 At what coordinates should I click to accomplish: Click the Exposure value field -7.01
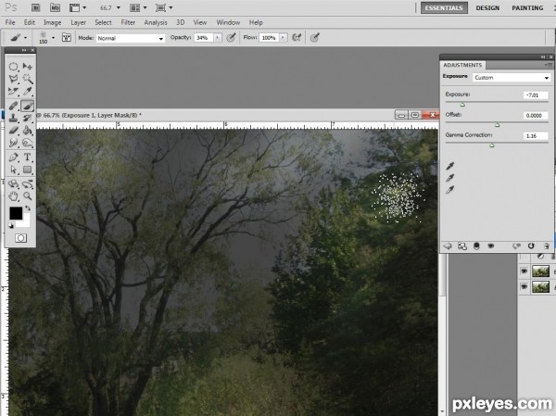click(x=536, y=95)
